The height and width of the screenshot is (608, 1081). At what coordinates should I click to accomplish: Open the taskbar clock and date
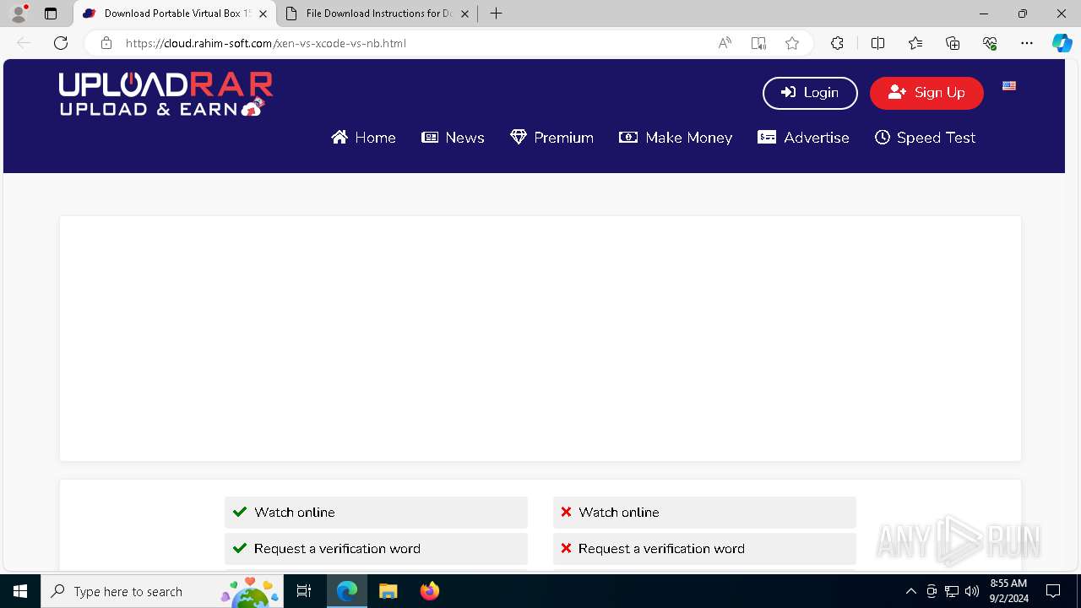pyautogui.click(x=1008, y=591)
